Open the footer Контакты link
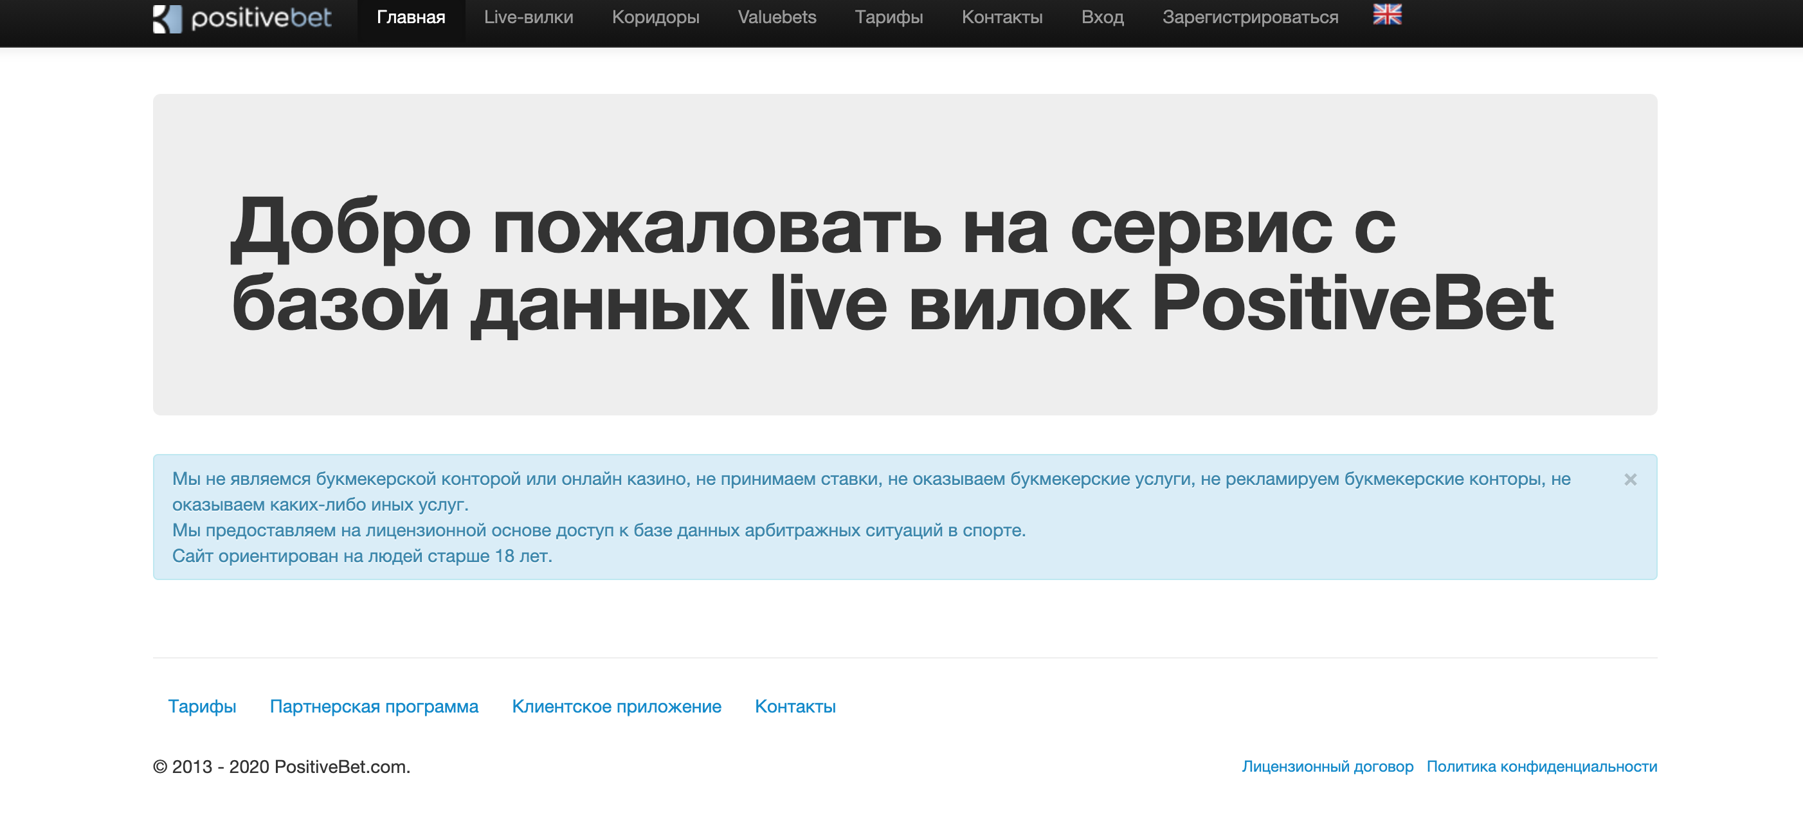This screenshot has width=1803, height=836. coord(795,707)
